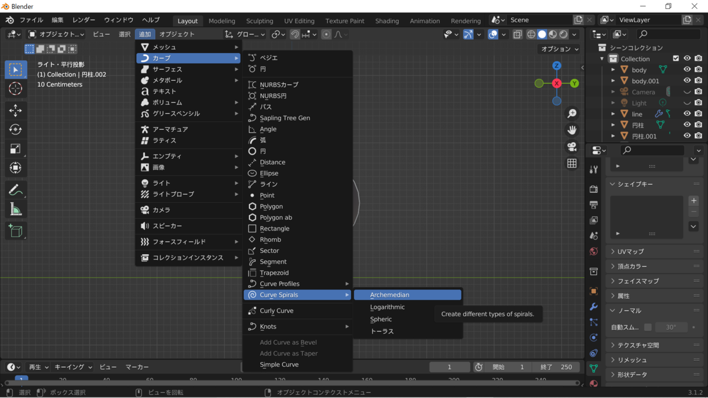Screen dimensions: 708x398
Task: Expand the 頂点カラー panel
Action: 655,267
